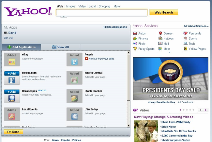Click the David username link

(12, 33)
